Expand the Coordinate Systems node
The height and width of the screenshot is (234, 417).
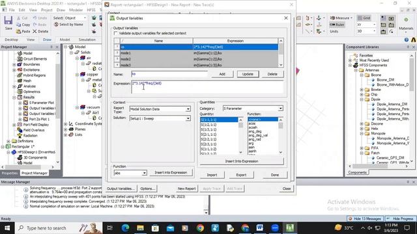click(65, 124)
